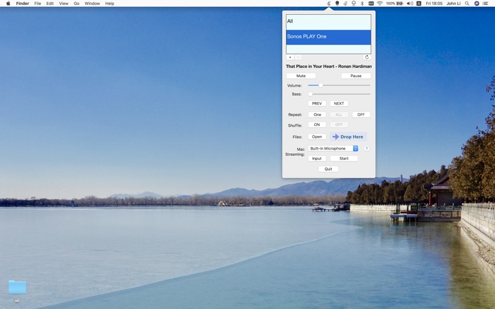The width and height of the screenshot is (495, 309).
Task: Open the Apple menu
Action: [8, 4]
